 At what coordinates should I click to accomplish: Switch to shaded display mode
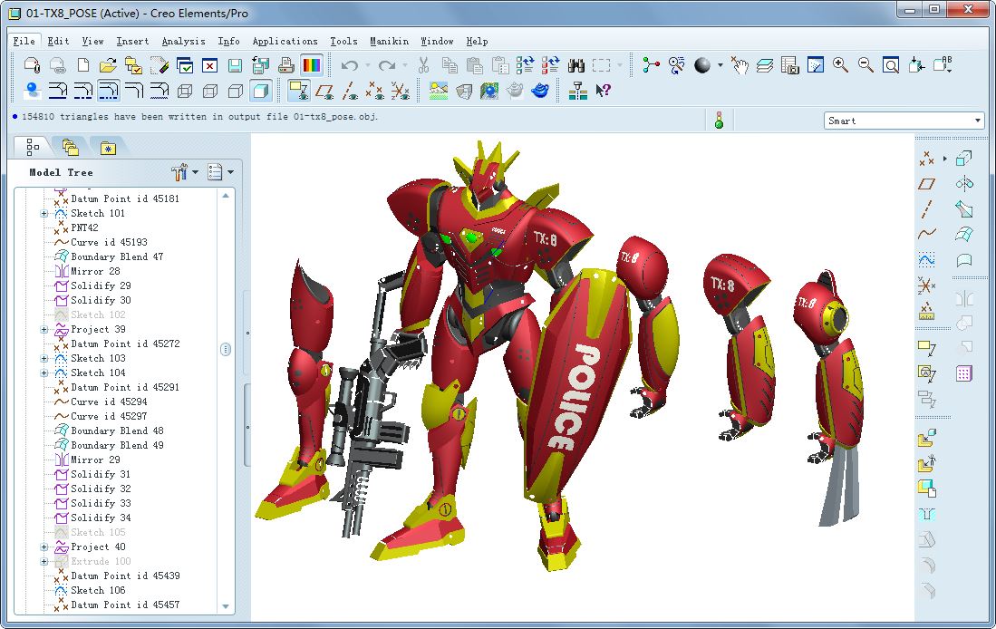260,91
